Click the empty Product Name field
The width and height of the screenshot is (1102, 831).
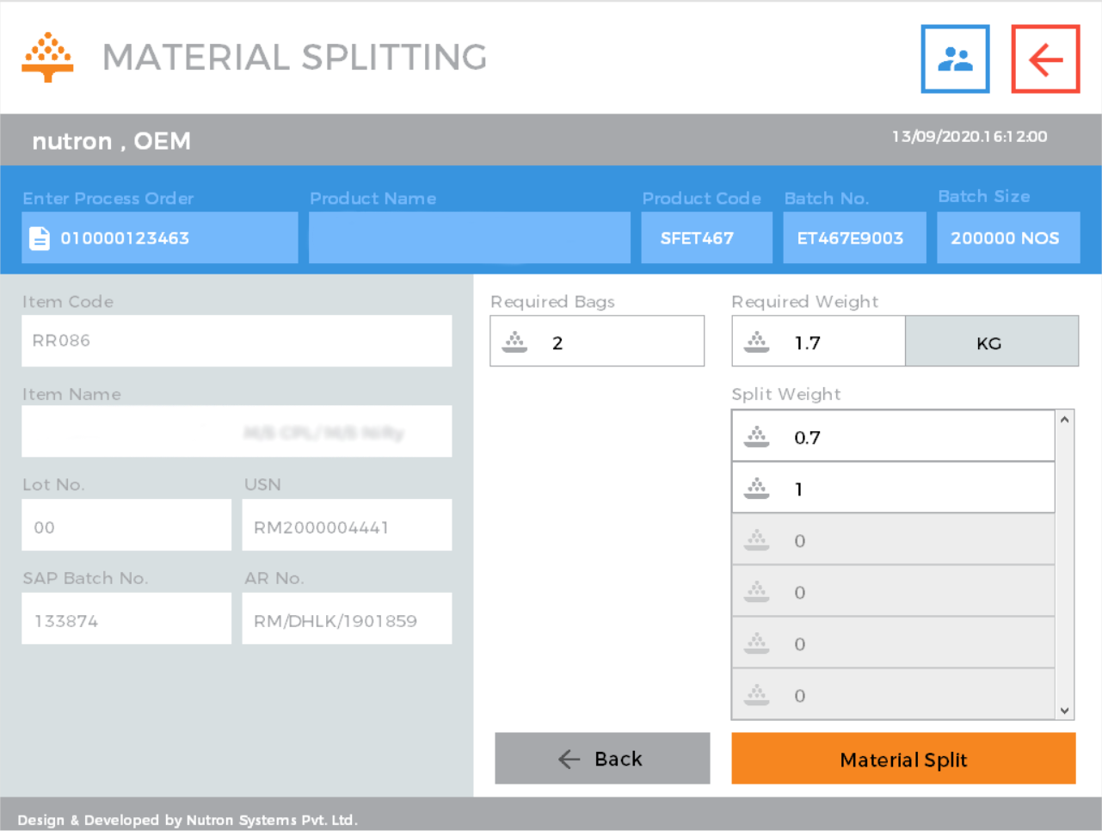click(x=469, y=237)
